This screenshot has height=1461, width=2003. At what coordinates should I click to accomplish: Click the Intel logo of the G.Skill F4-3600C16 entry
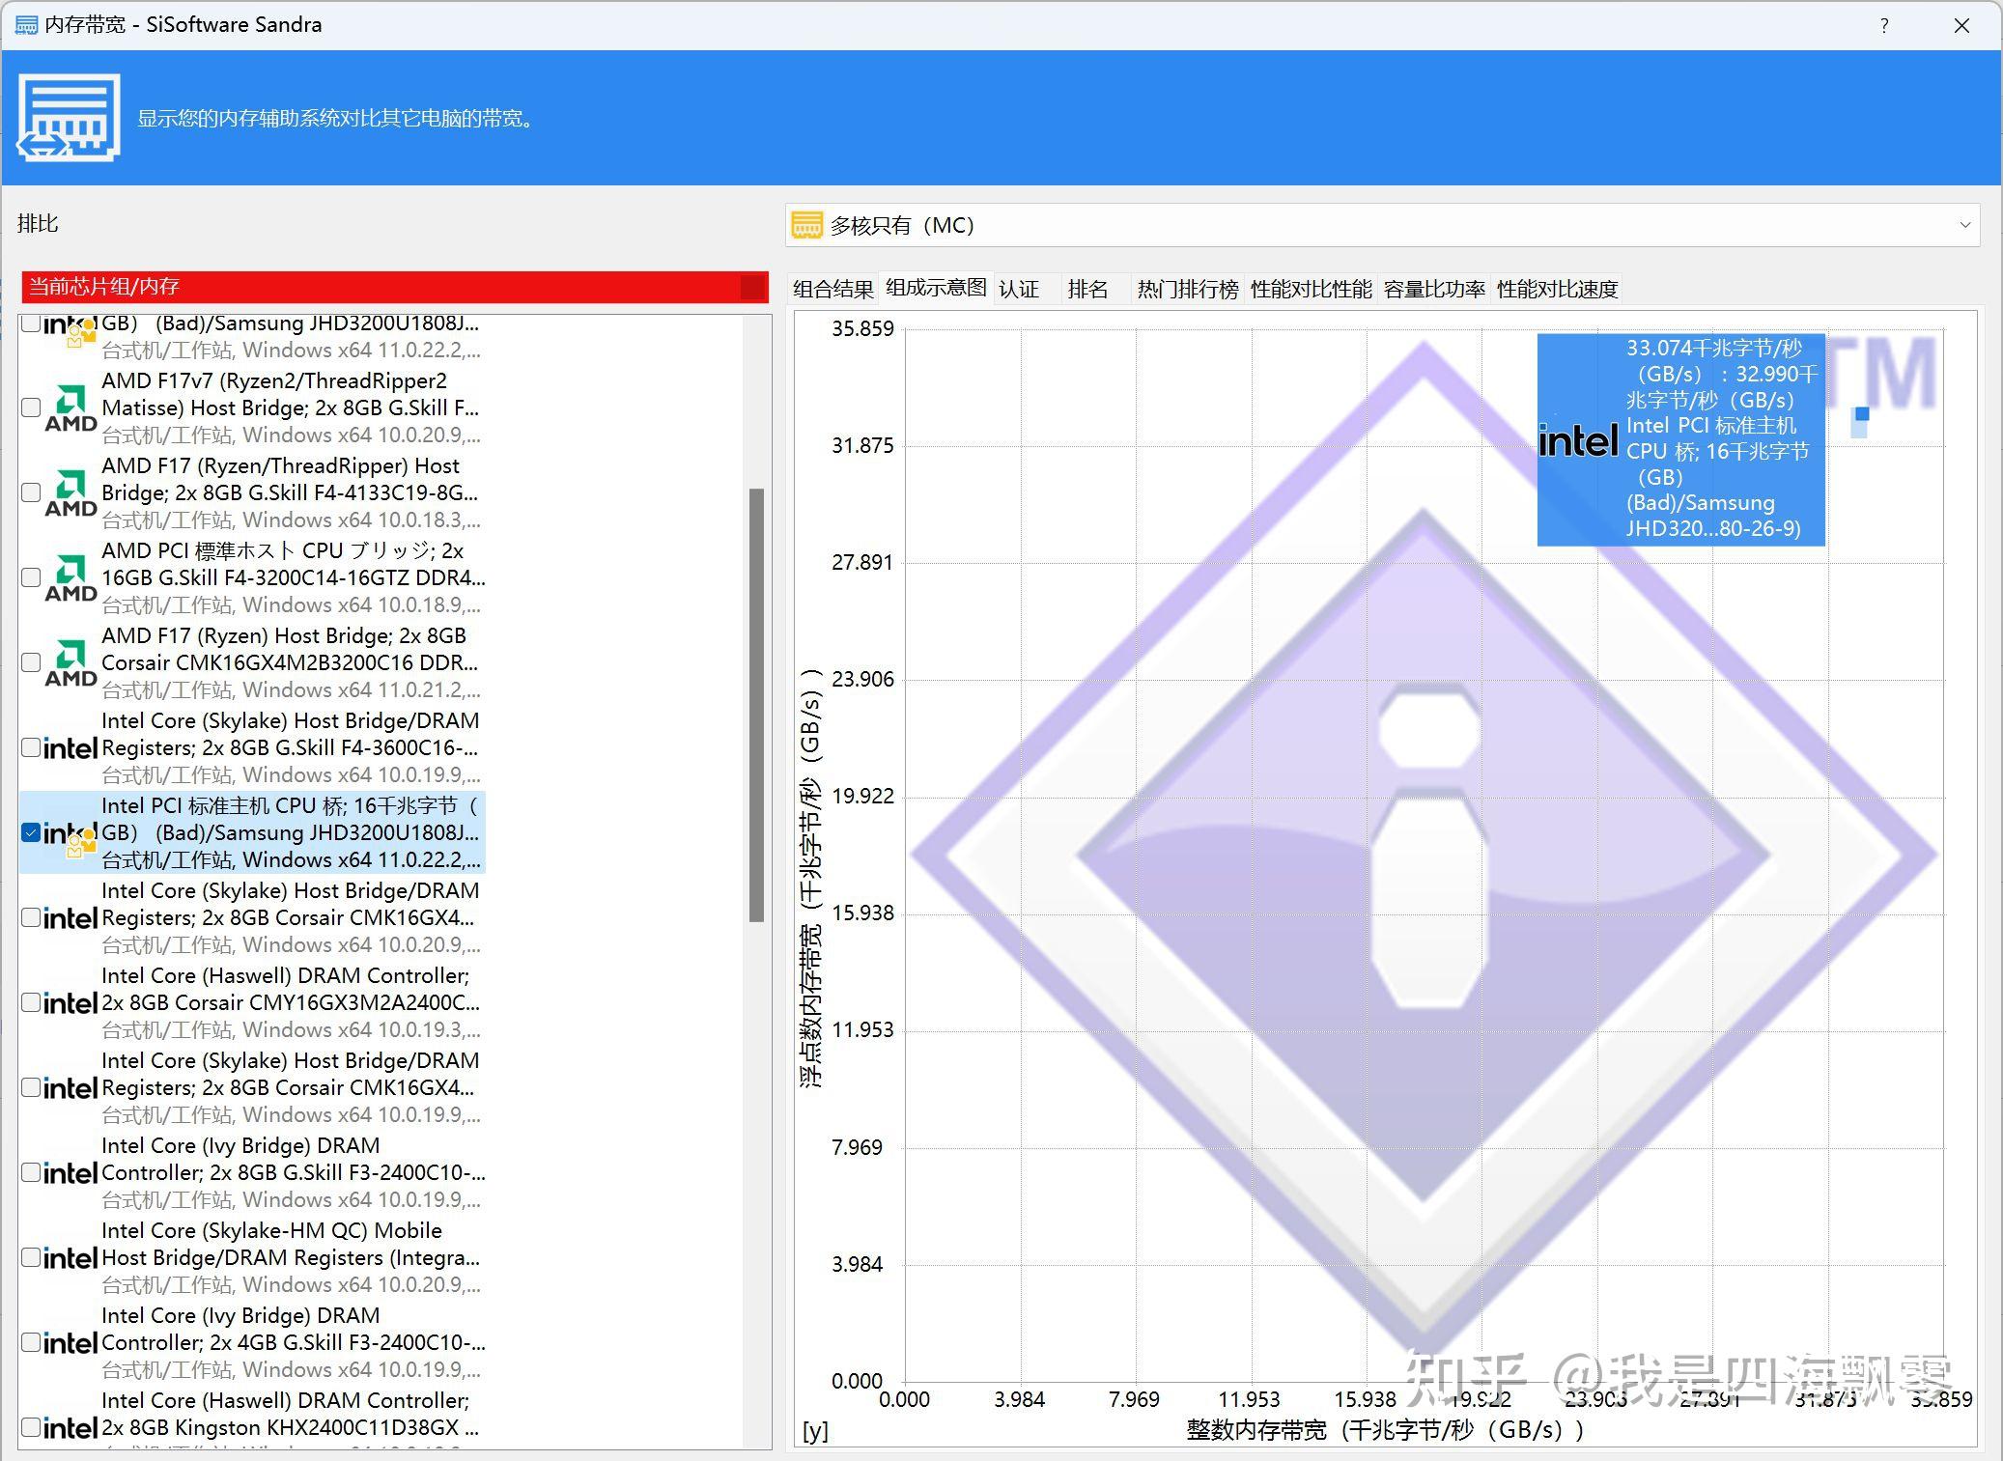coord(71,748)
